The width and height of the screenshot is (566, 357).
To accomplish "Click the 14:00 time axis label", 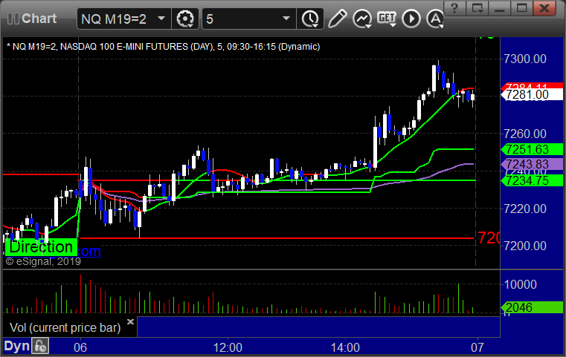I will point(345,347).
